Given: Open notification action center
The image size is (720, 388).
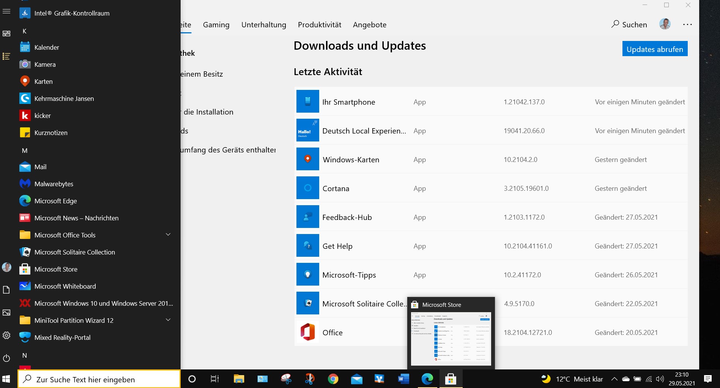Looking at the screenshot, I should pos(707,379).
